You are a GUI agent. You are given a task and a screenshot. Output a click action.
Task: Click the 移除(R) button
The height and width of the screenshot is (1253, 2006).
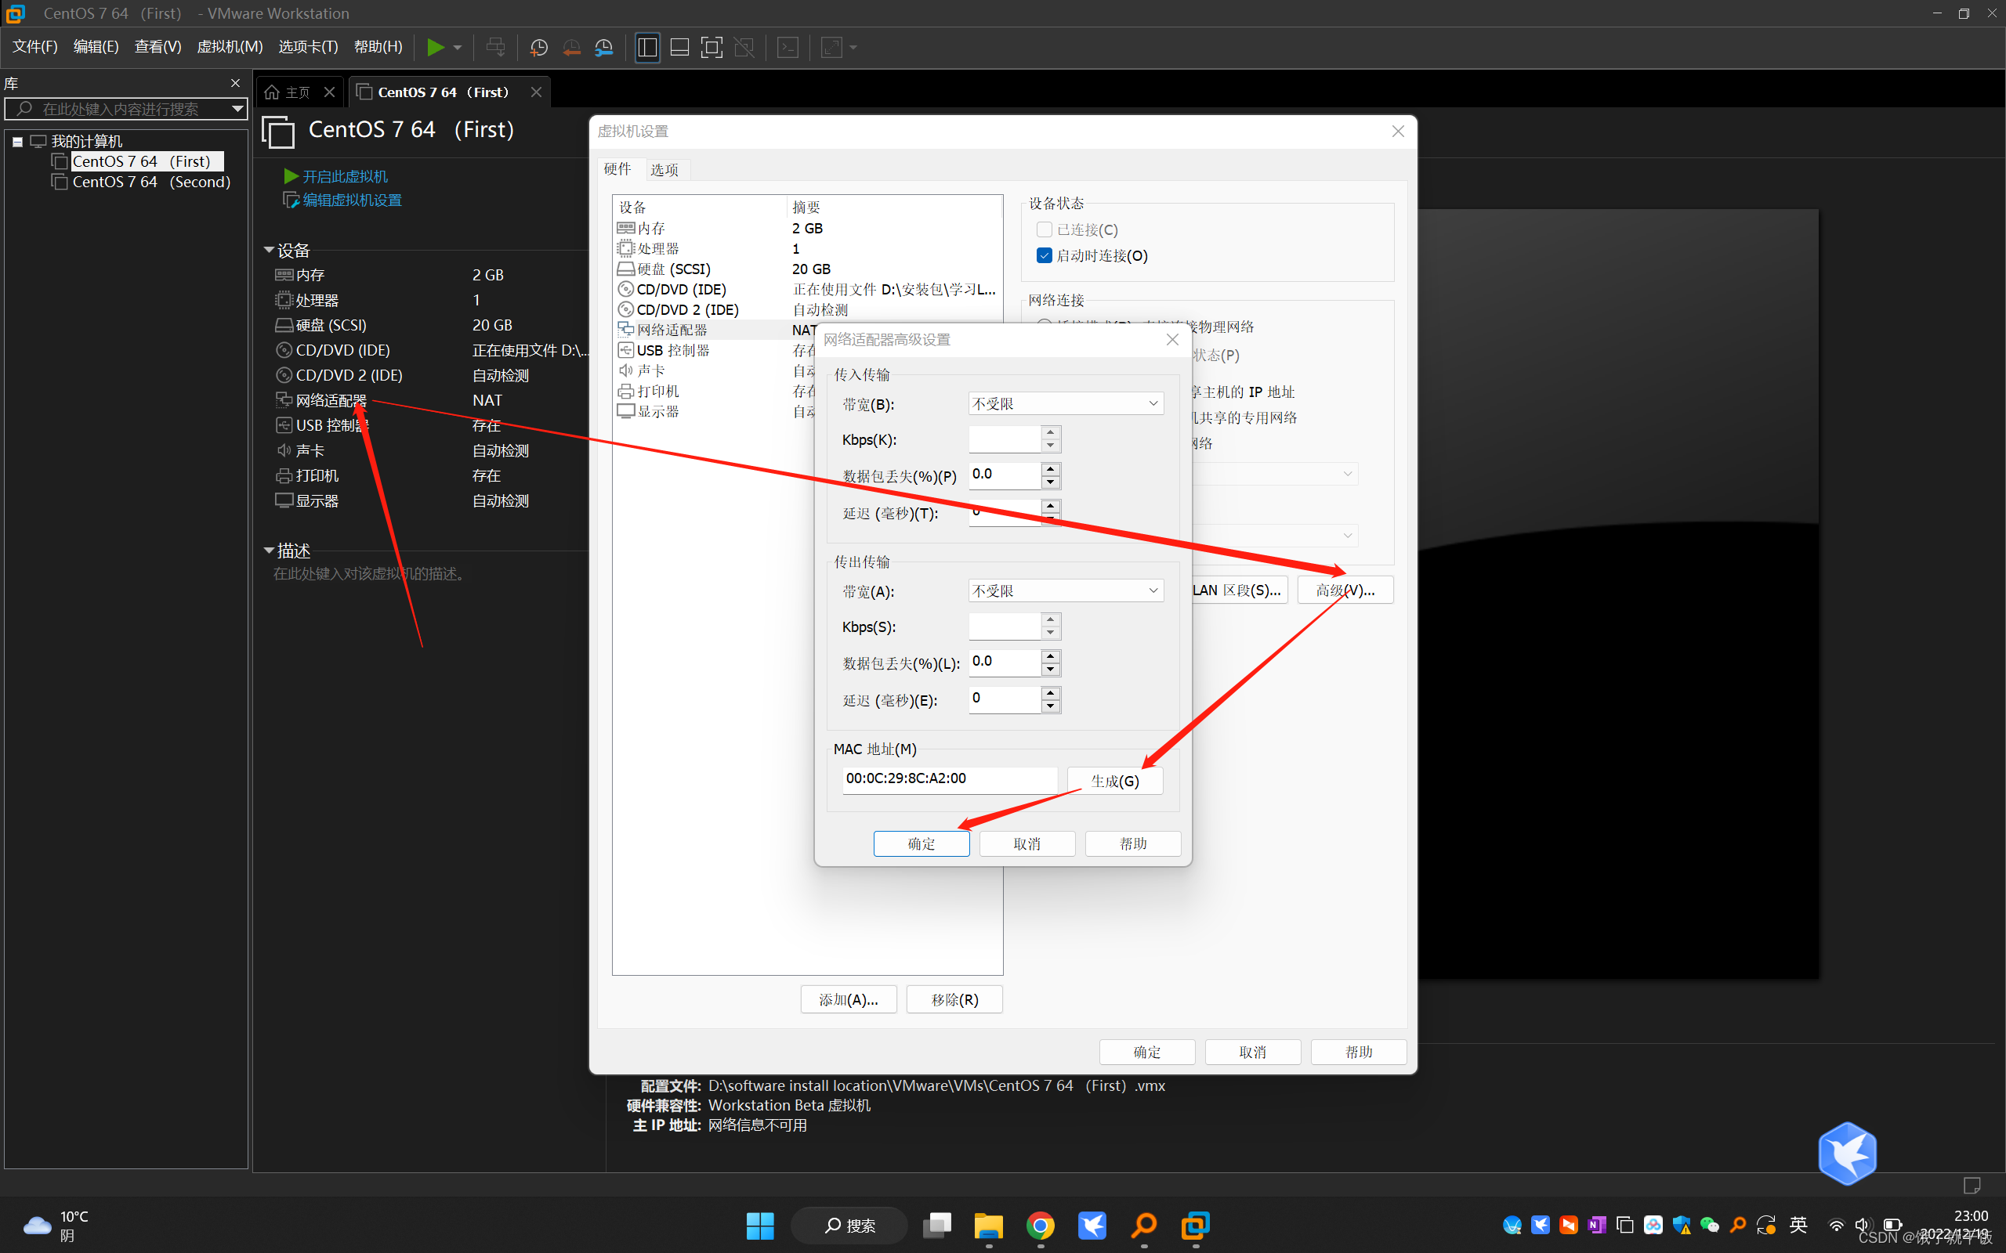[954, 999]
